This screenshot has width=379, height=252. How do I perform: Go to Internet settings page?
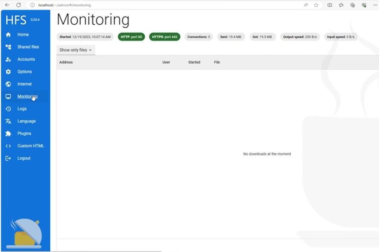(x=24, y=84)
